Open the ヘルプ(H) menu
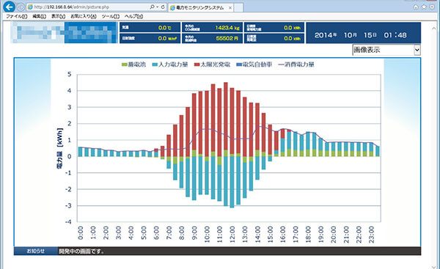 134,16
